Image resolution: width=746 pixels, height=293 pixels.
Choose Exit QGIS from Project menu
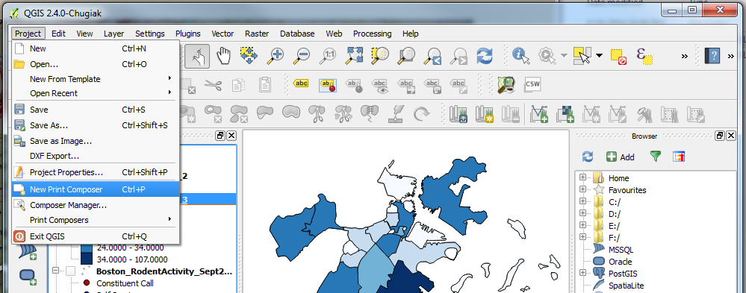tap(95, 236)
